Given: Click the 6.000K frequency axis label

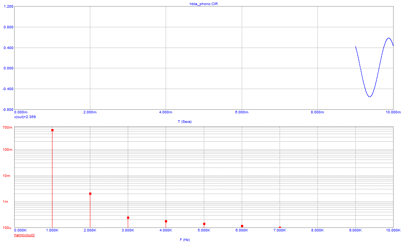Looking at the screenshot, I should pyautogui.click(x=242, y=230).
